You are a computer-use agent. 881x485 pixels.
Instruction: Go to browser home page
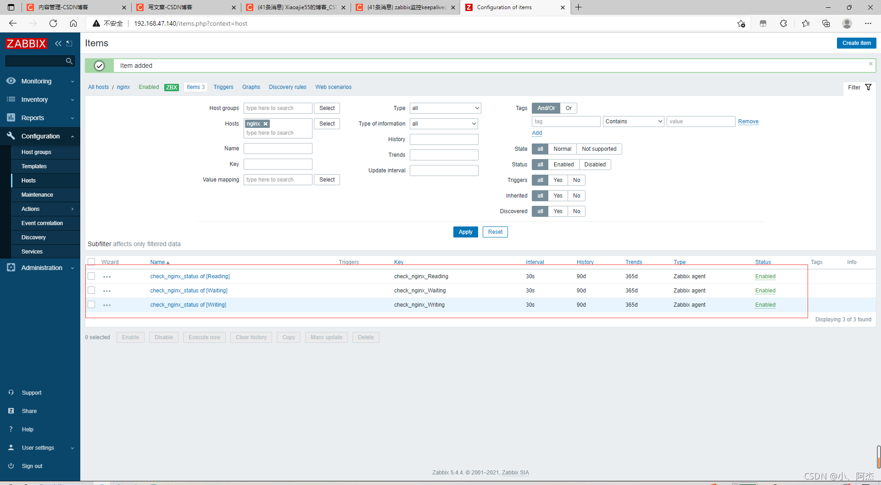[73, 23]
